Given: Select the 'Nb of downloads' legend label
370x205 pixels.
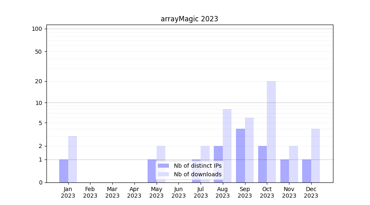Looking at the screenshot, I should pos(197,174).
